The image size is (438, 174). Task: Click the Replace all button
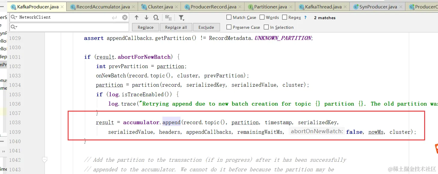[176, 27]
